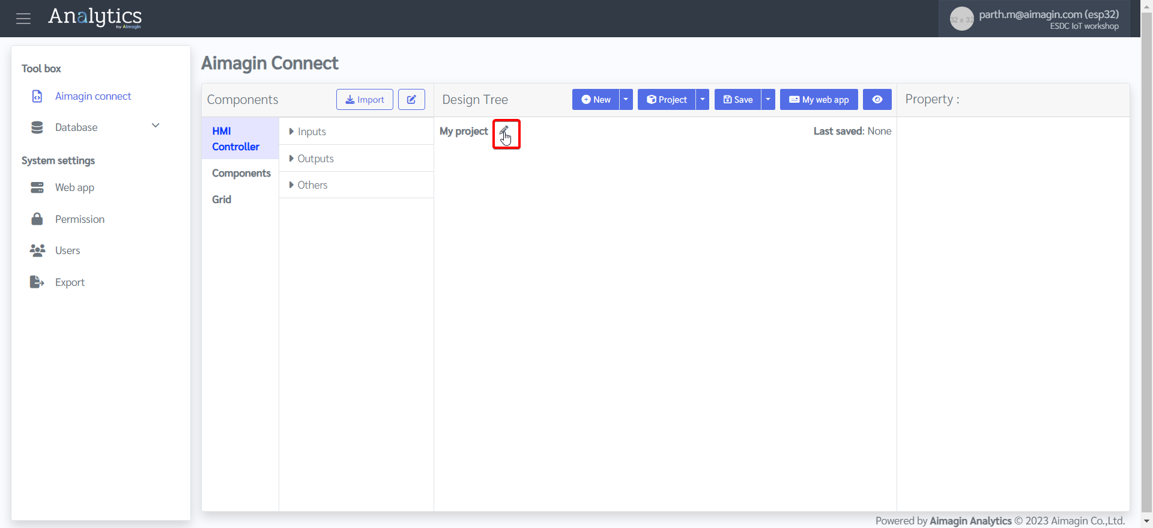Viewport: 1153px width, 528px height.
Task: Click the Design Tree heading
Action: click(x=475, y=100)
